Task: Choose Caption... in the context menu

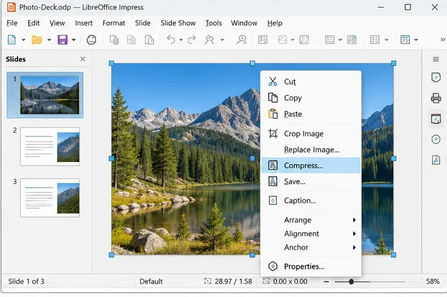Action: point(311,201)
